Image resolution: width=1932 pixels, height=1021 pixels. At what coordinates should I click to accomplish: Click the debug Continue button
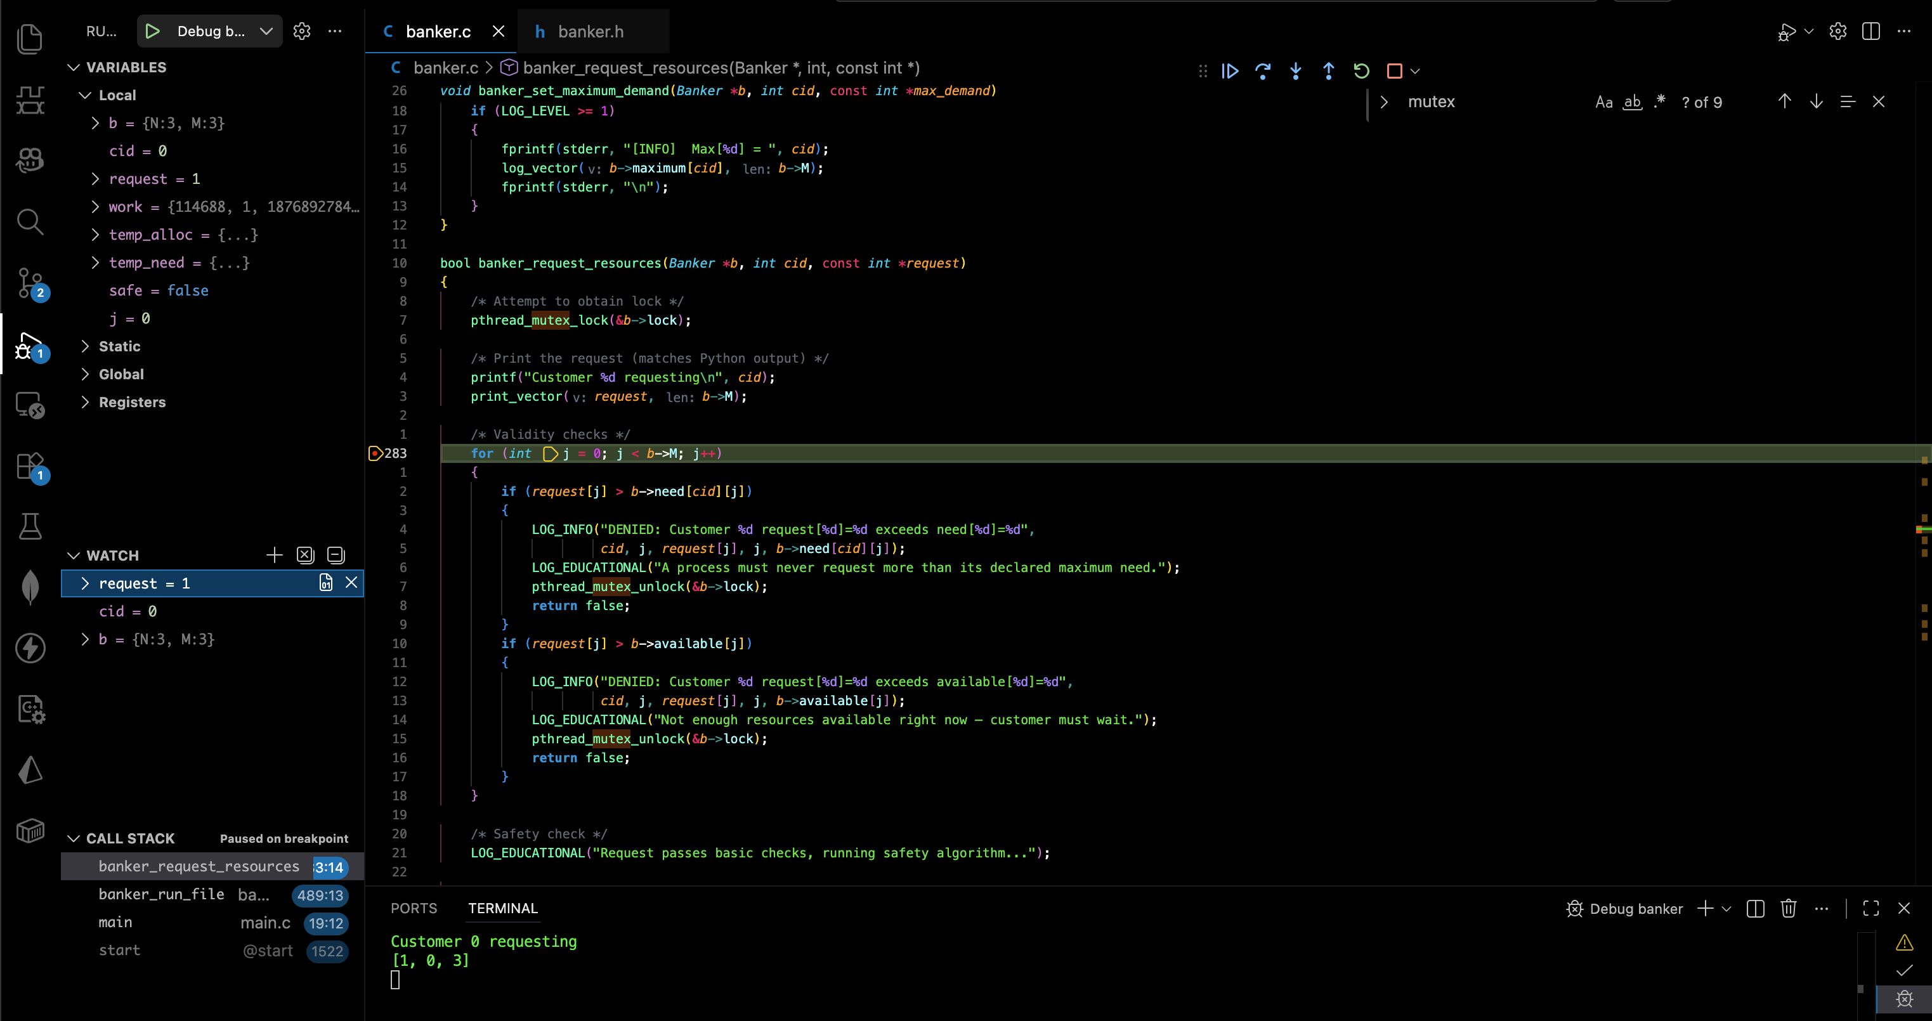1230,71
